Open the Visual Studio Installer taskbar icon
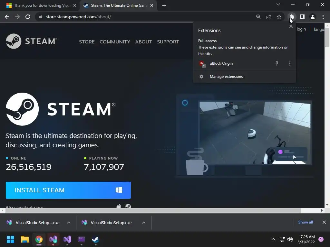Viewport: 330px width, 247px height. (53, 239)
